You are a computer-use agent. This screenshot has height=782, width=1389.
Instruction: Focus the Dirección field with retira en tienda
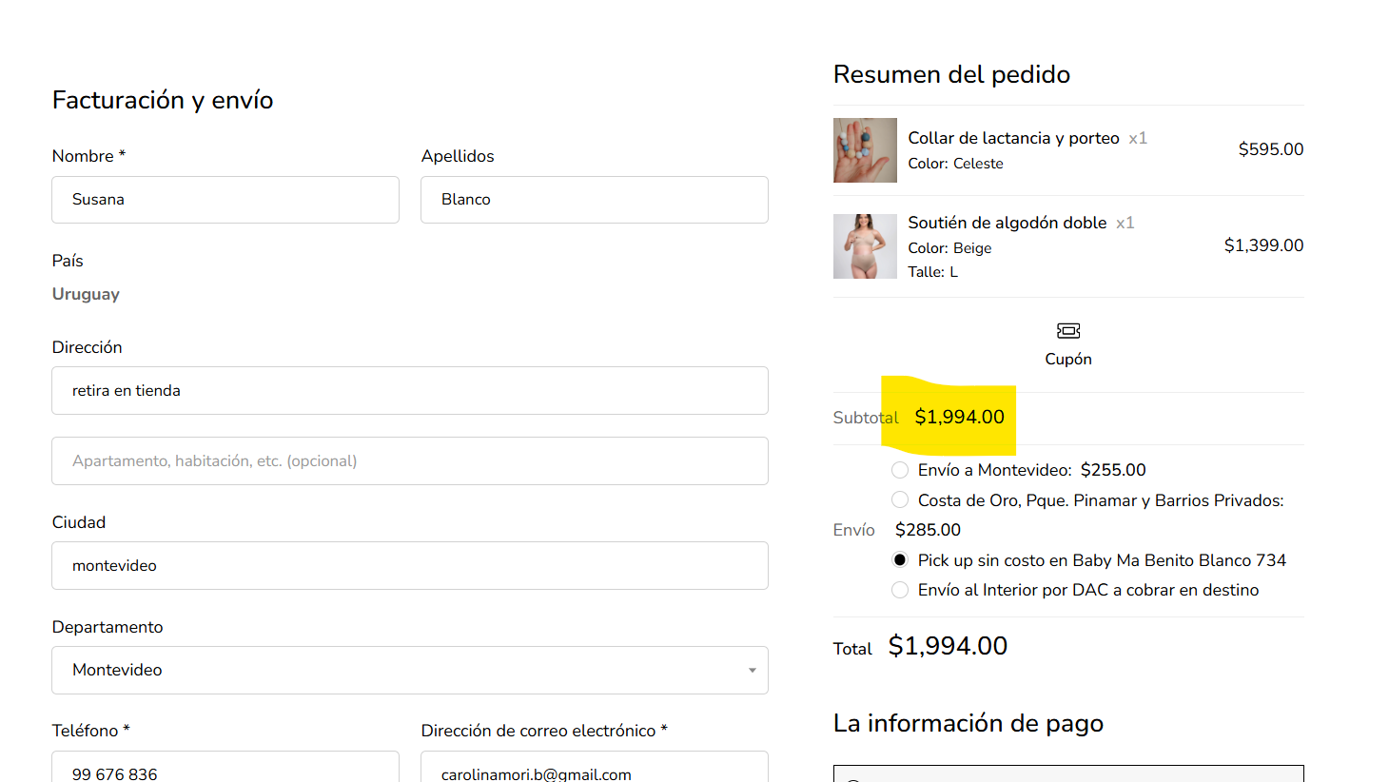click(409, 391)
